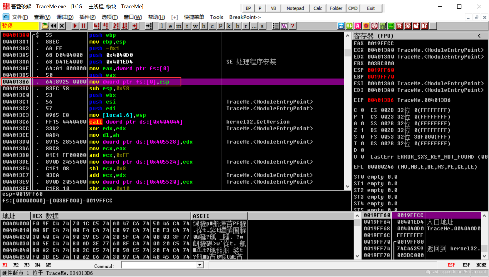
Task: Click the Close program X icon
Action: pos(62,26)
